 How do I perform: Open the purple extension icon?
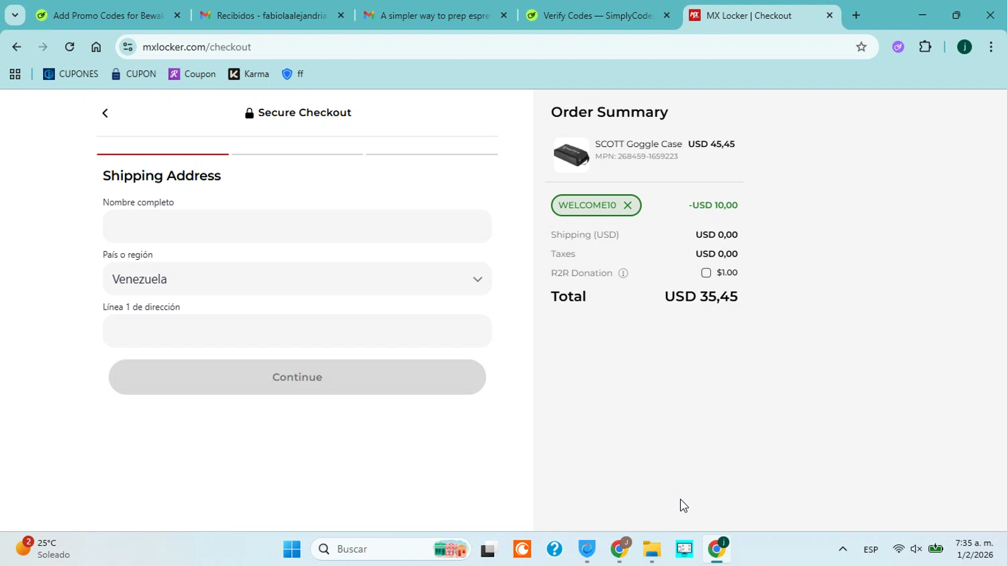coord(898,47)
